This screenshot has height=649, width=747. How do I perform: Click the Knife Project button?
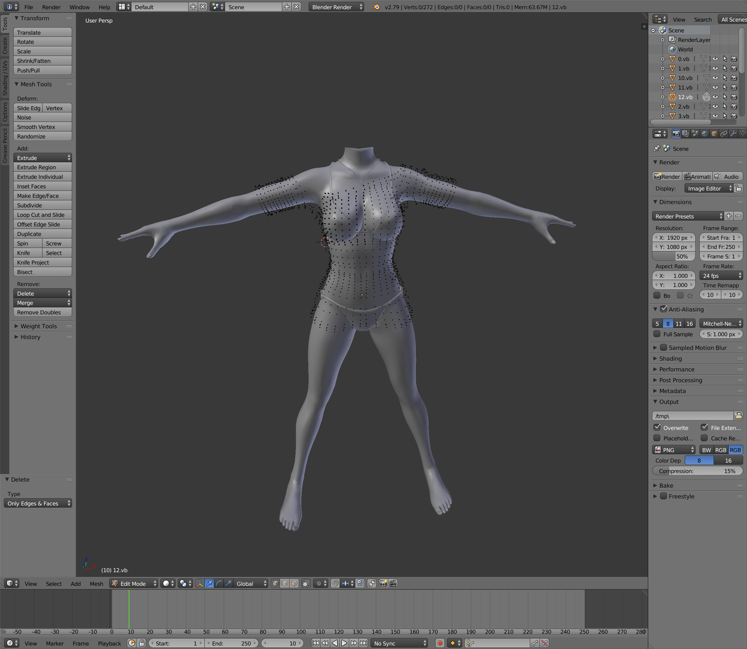click(x=43, y=263)
